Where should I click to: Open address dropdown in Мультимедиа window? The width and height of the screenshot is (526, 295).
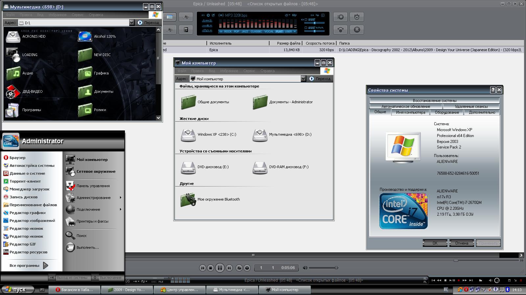[x=132, y=23]
